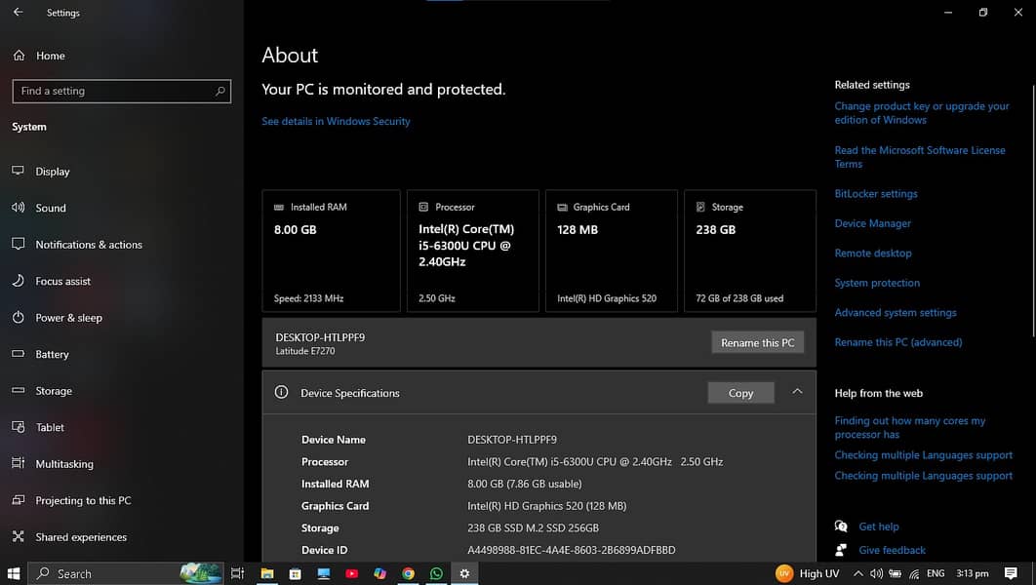This screenshot has height=585, width=1036.
Task: Go to the Home settings page
Action: coord(50,56)
